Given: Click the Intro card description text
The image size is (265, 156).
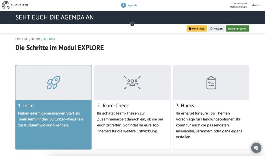Looking at the screenshot, I should pyautogui.click(x=50, y=119).
